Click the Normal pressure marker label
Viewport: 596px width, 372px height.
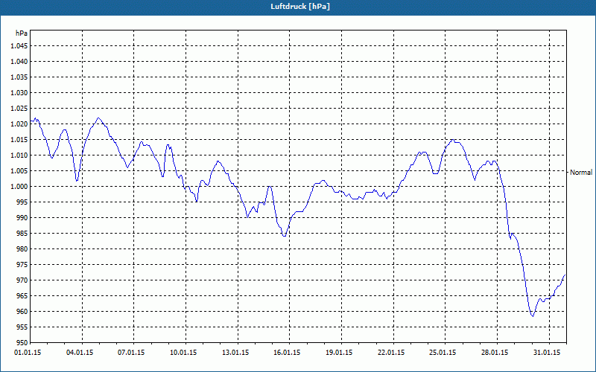pyautogui.click(x=581, y=173)
